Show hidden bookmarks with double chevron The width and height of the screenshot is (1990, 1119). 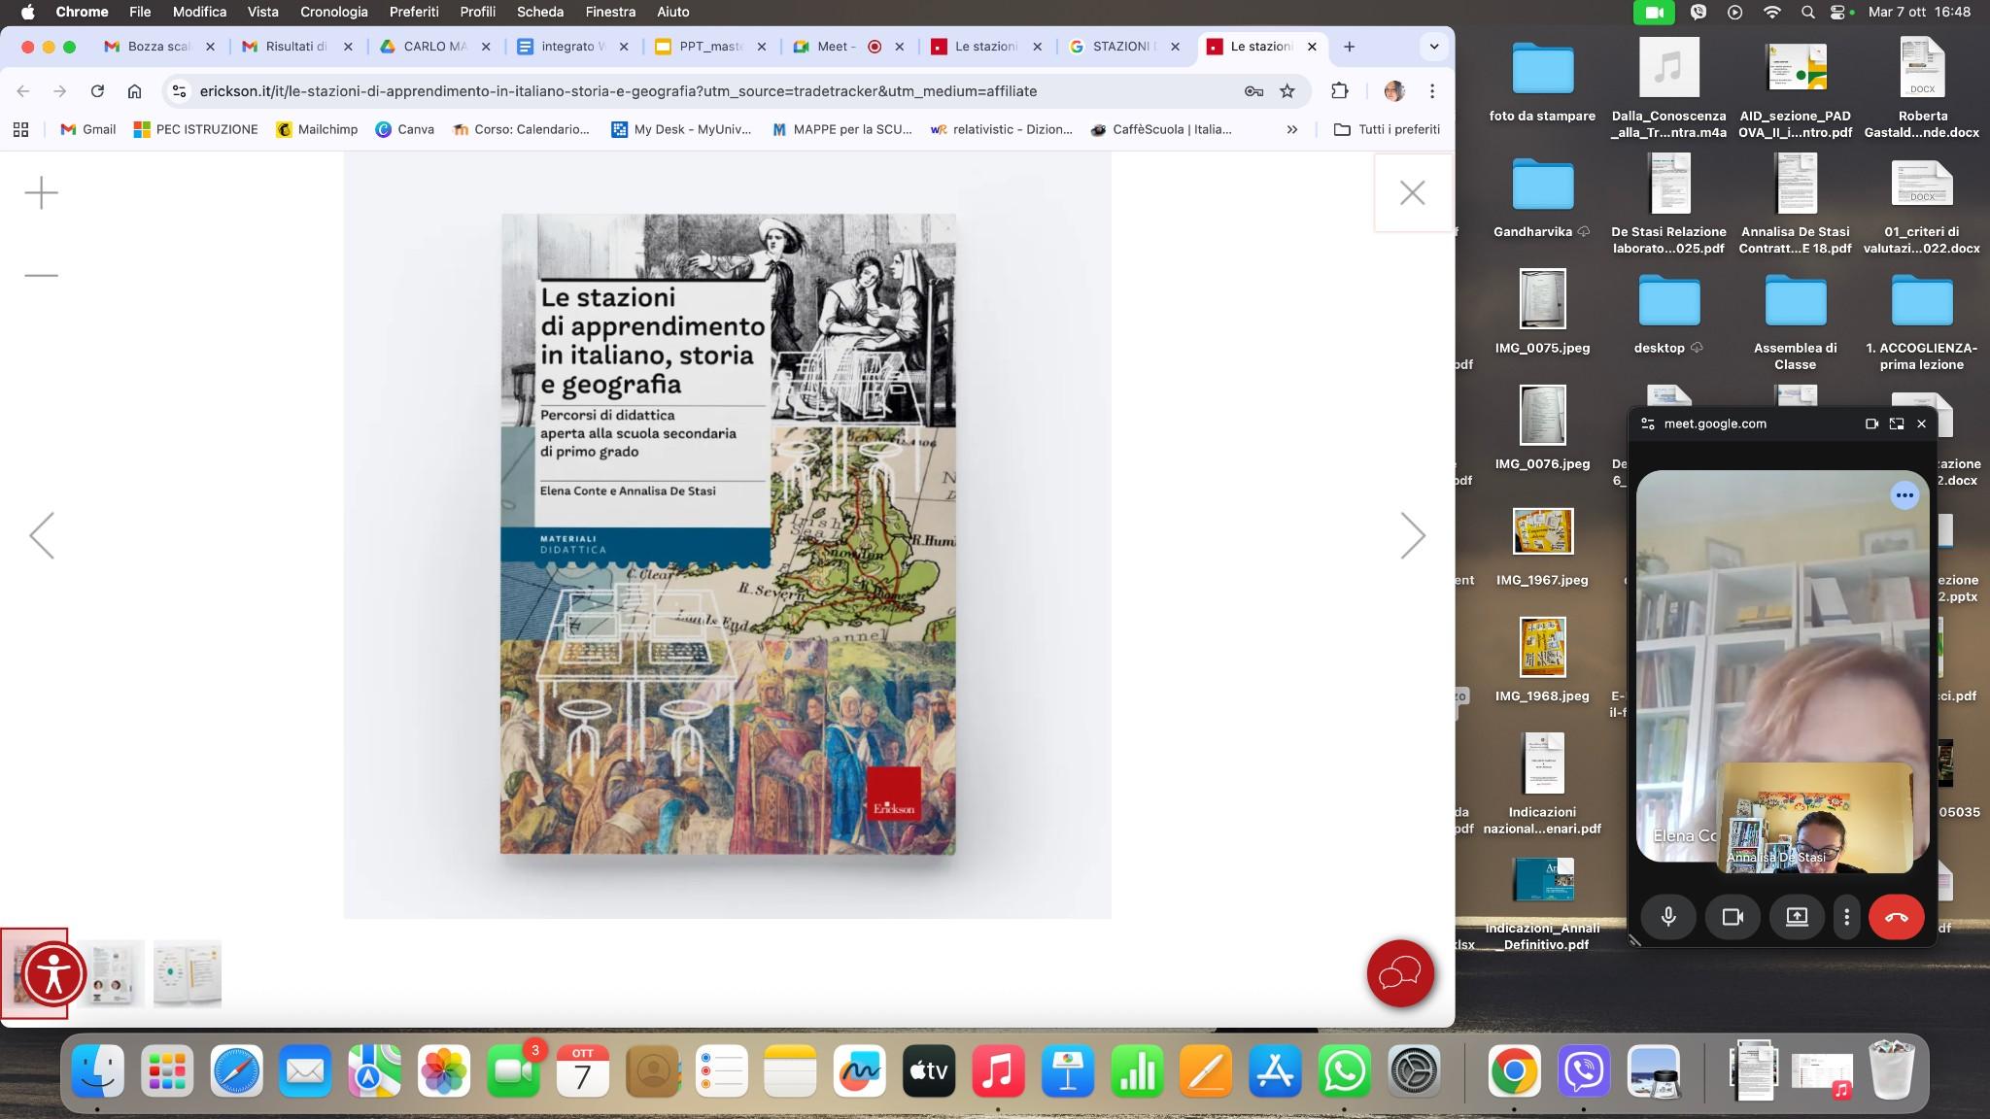click(x=1291, y=129)
